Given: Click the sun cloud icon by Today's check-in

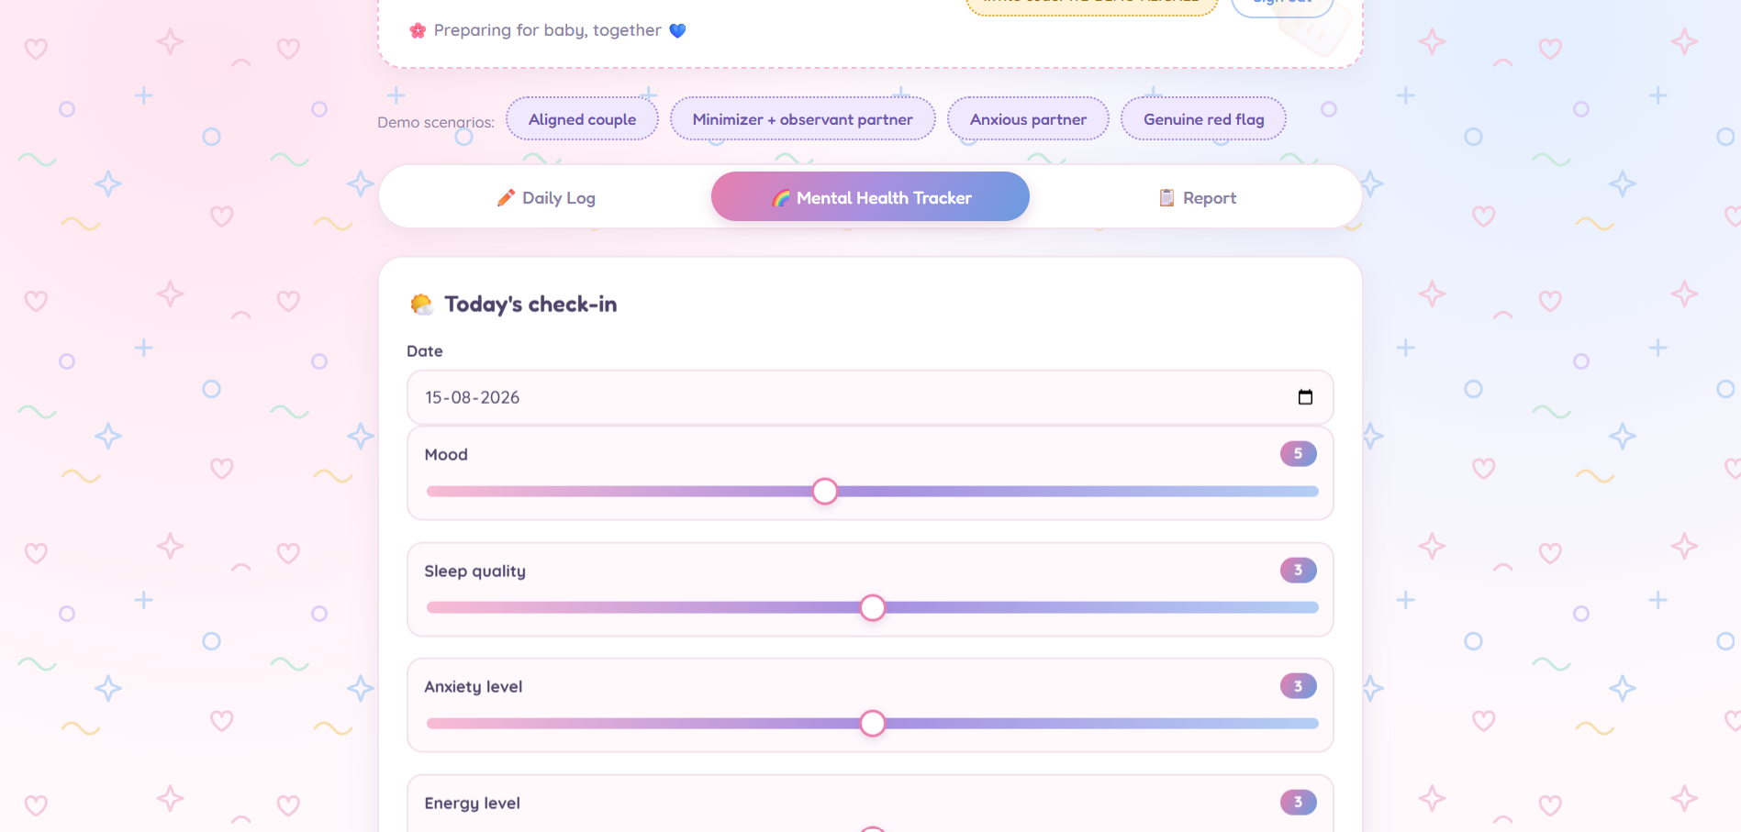Looking at the screenshot, I should [x=421, y=304].
